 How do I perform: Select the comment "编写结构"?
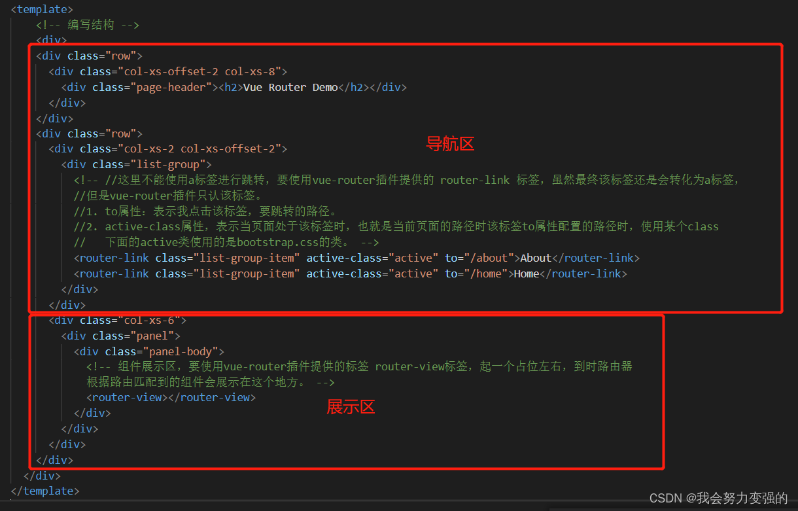[x=91, y=25]
